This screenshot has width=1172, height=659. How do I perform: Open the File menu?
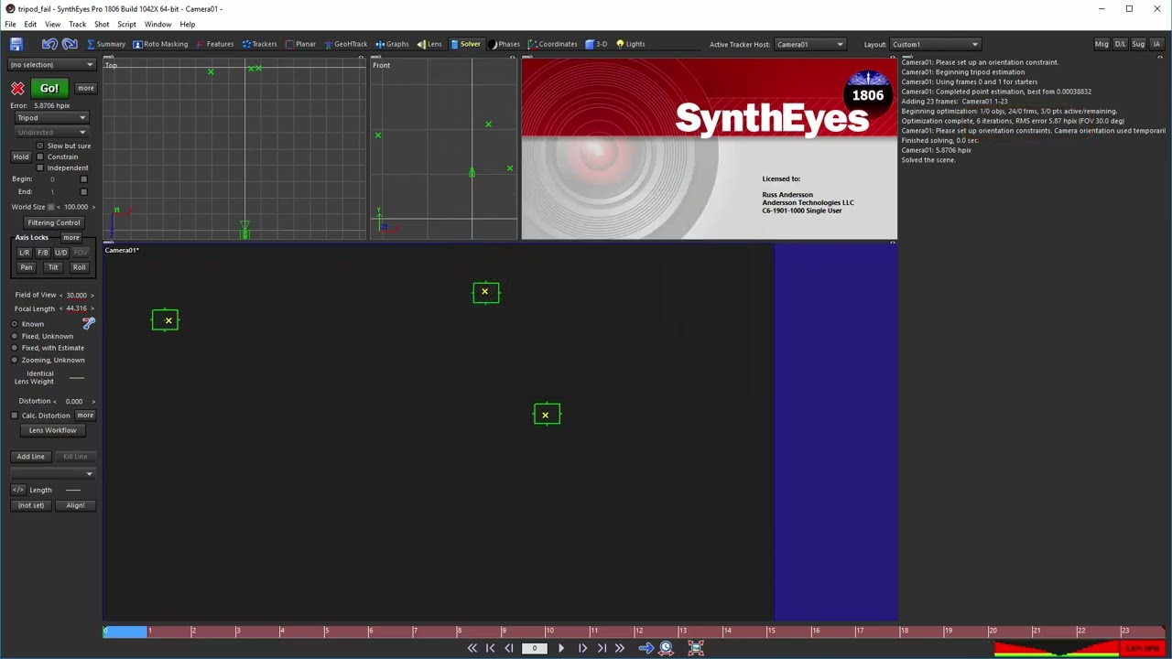click(x=10, y=24)
